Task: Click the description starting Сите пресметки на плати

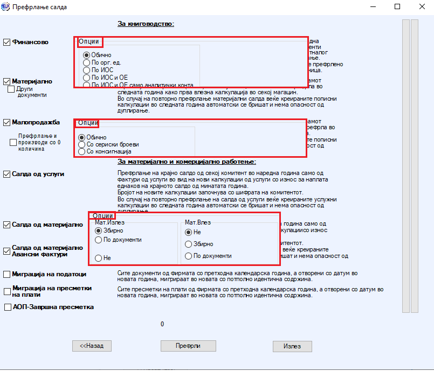Action: [x=250, y=292]
